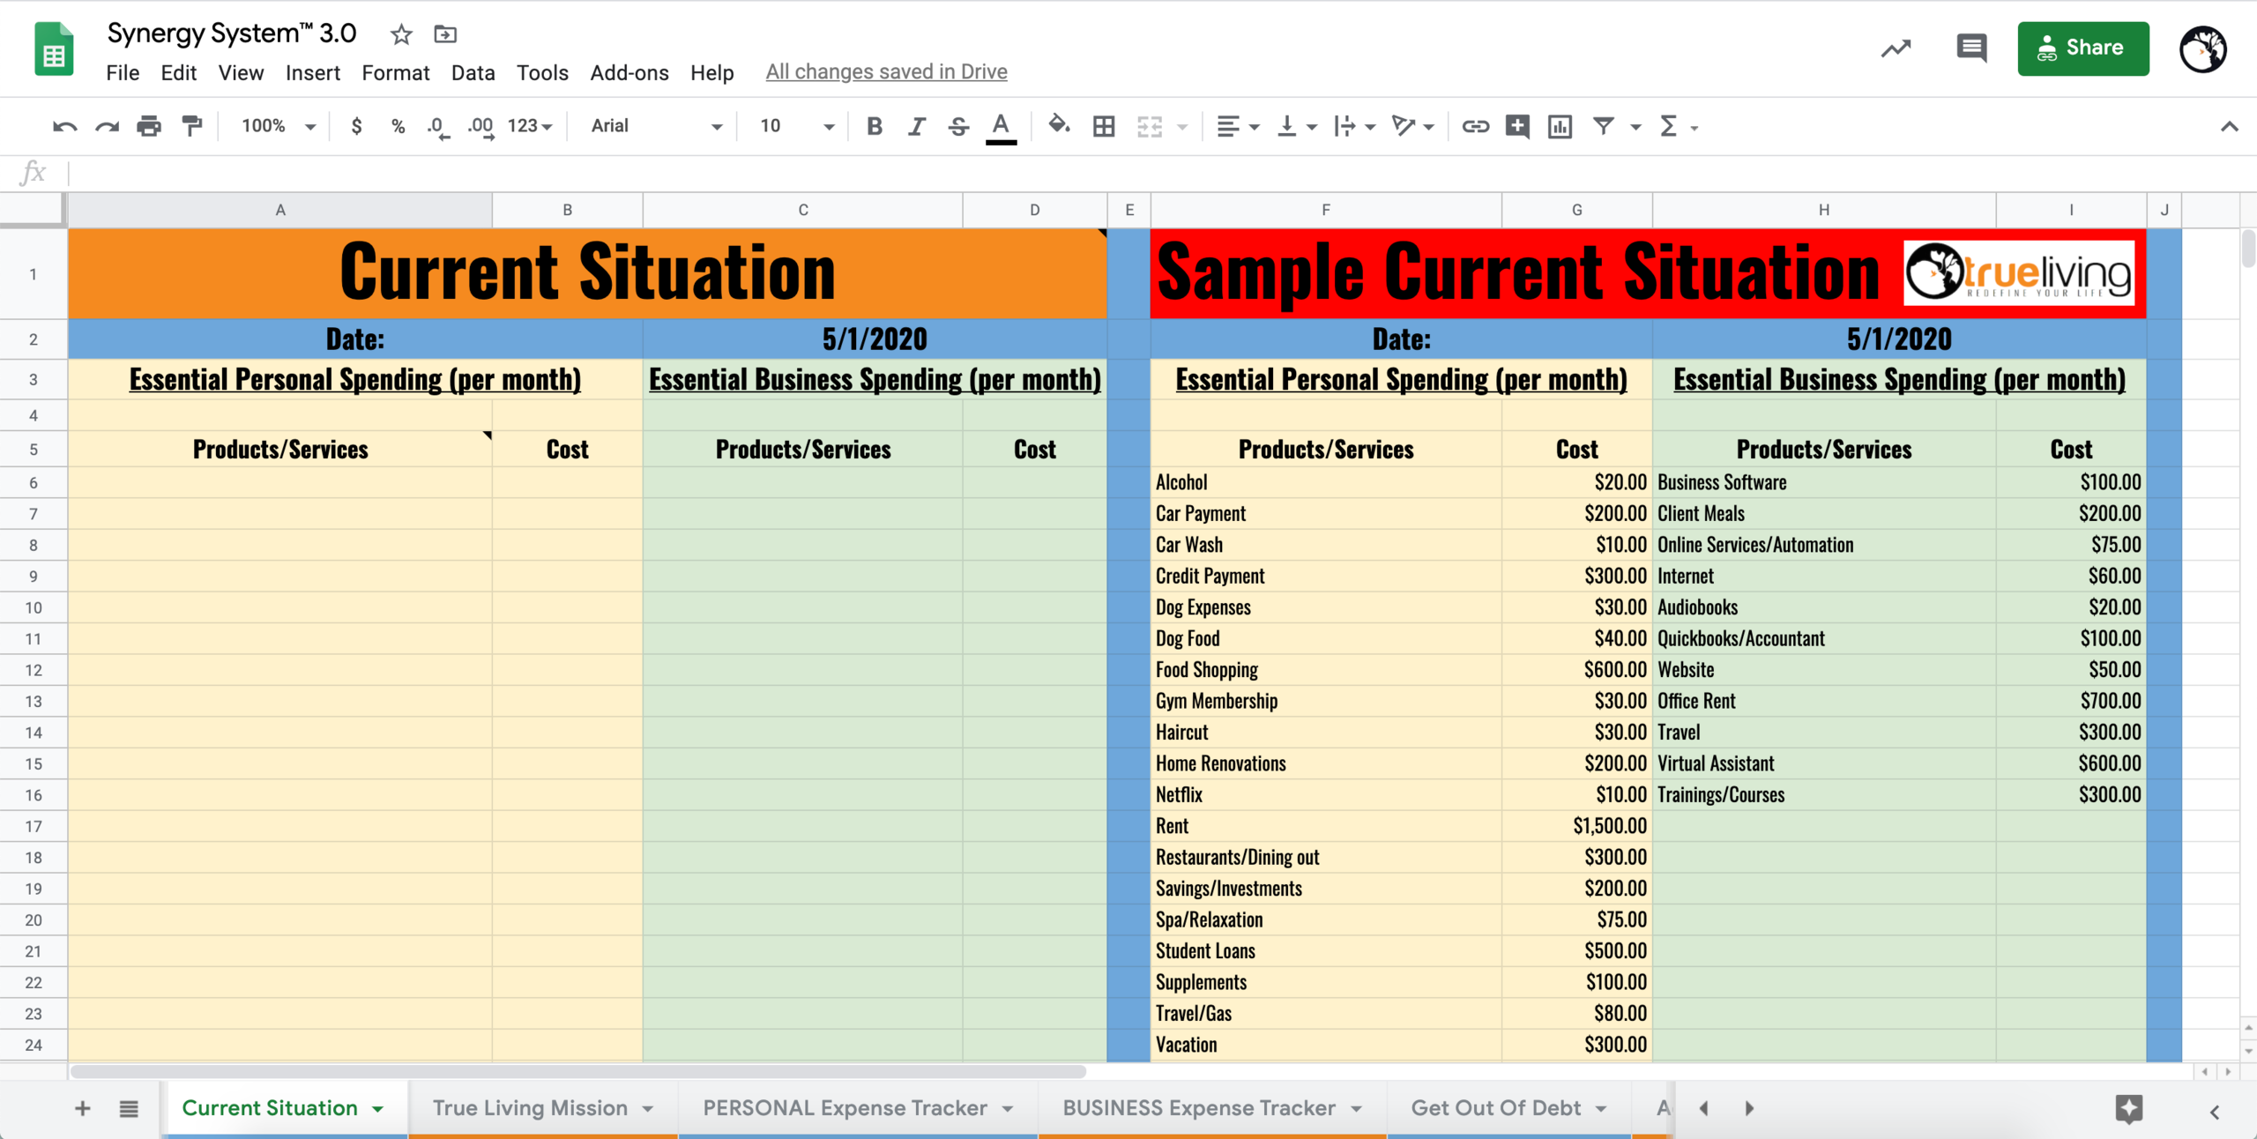Screen dimensions: 2257x1139
Task: Select the Rent cost cell $1,500.00
Action: pyautogui.click(x=1576, y=826)
